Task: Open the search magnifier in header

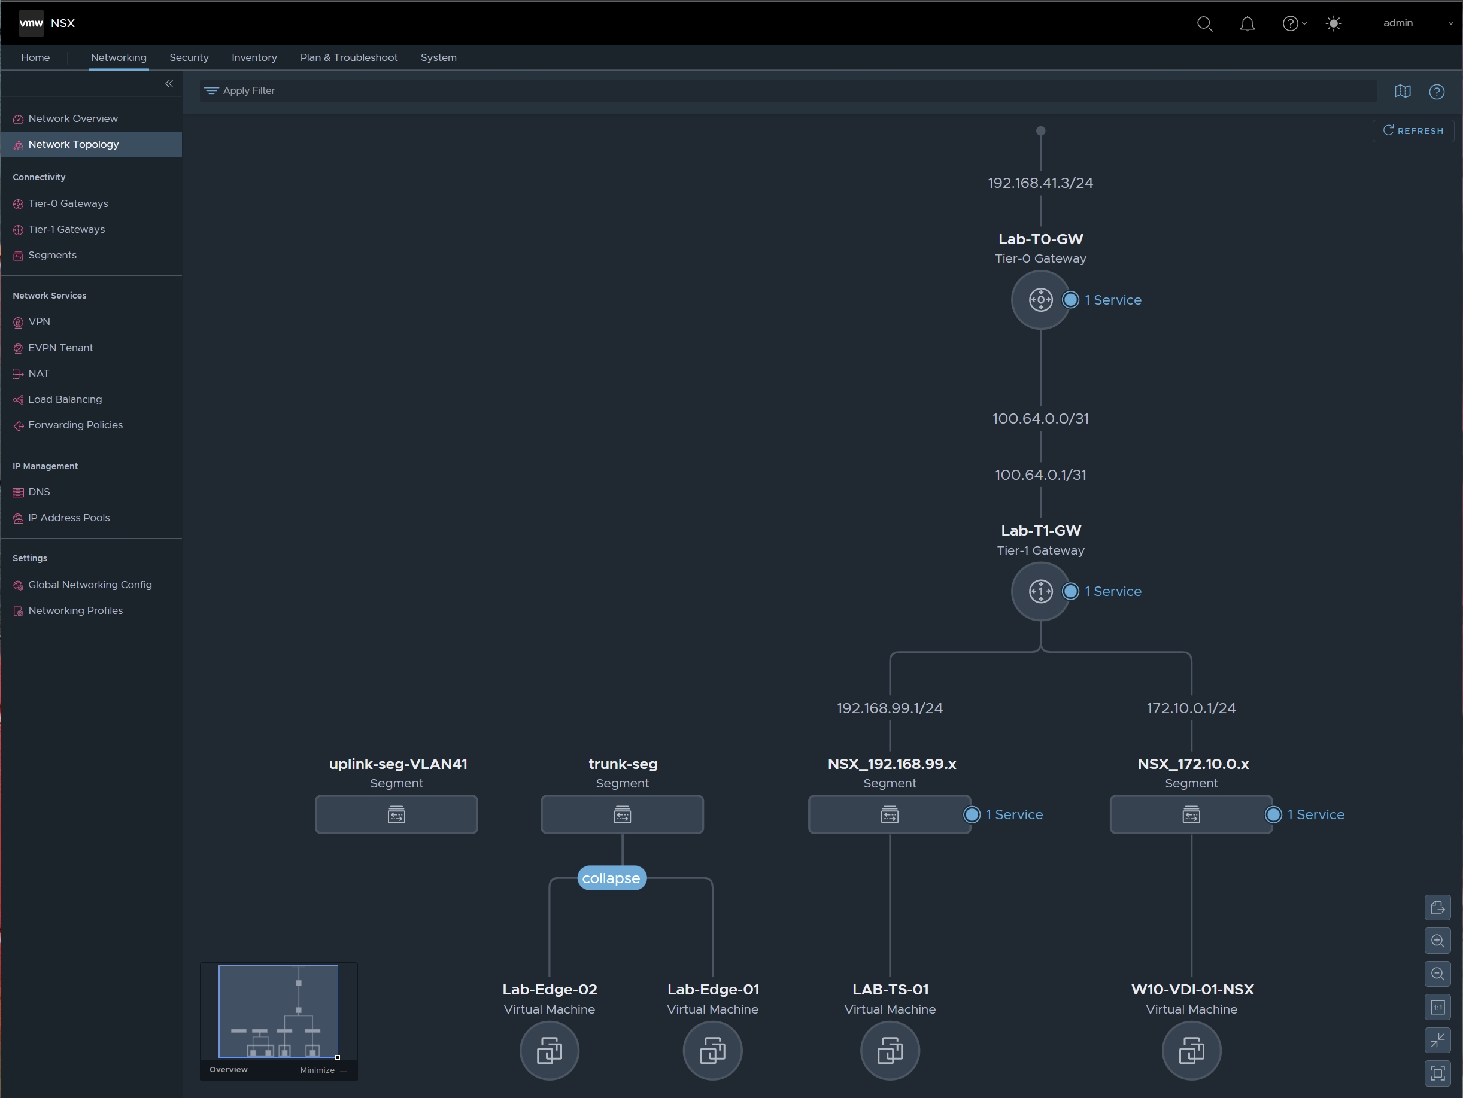Action: pyautogui.click(x=1204, y=24)
